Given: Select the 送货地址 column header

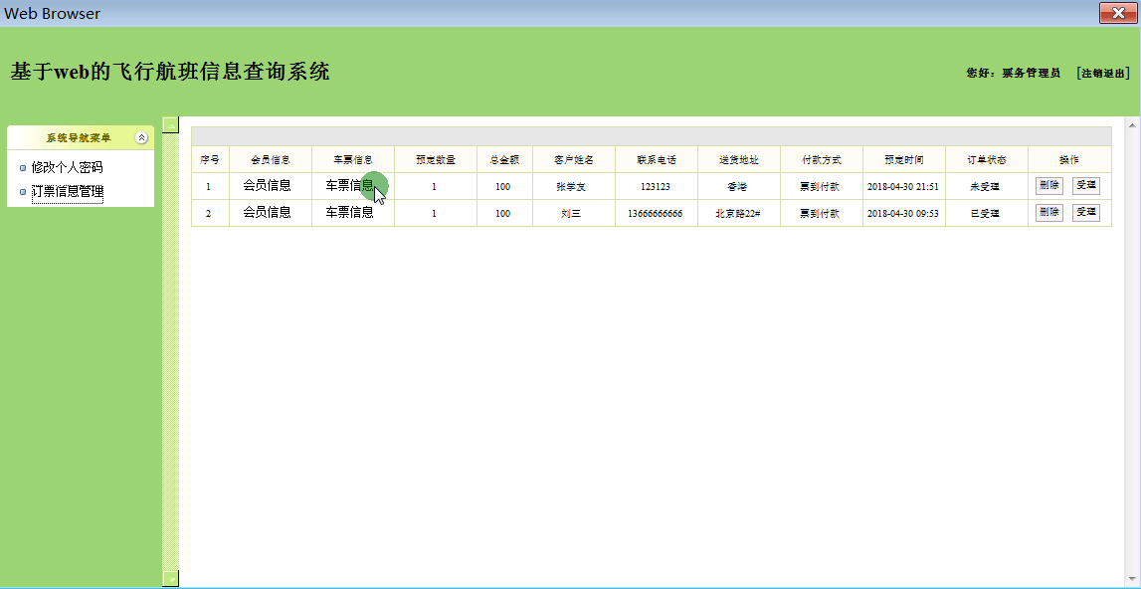Looking at the screenshot, I should (x=738, y=159).
